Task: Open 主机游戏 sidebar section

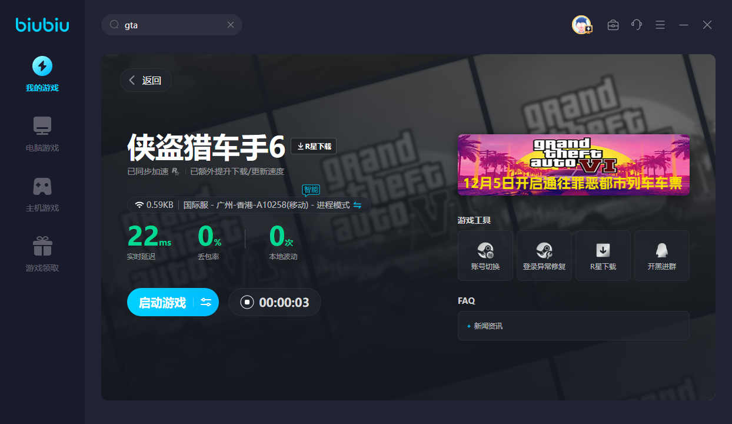Action: (42, 194)
